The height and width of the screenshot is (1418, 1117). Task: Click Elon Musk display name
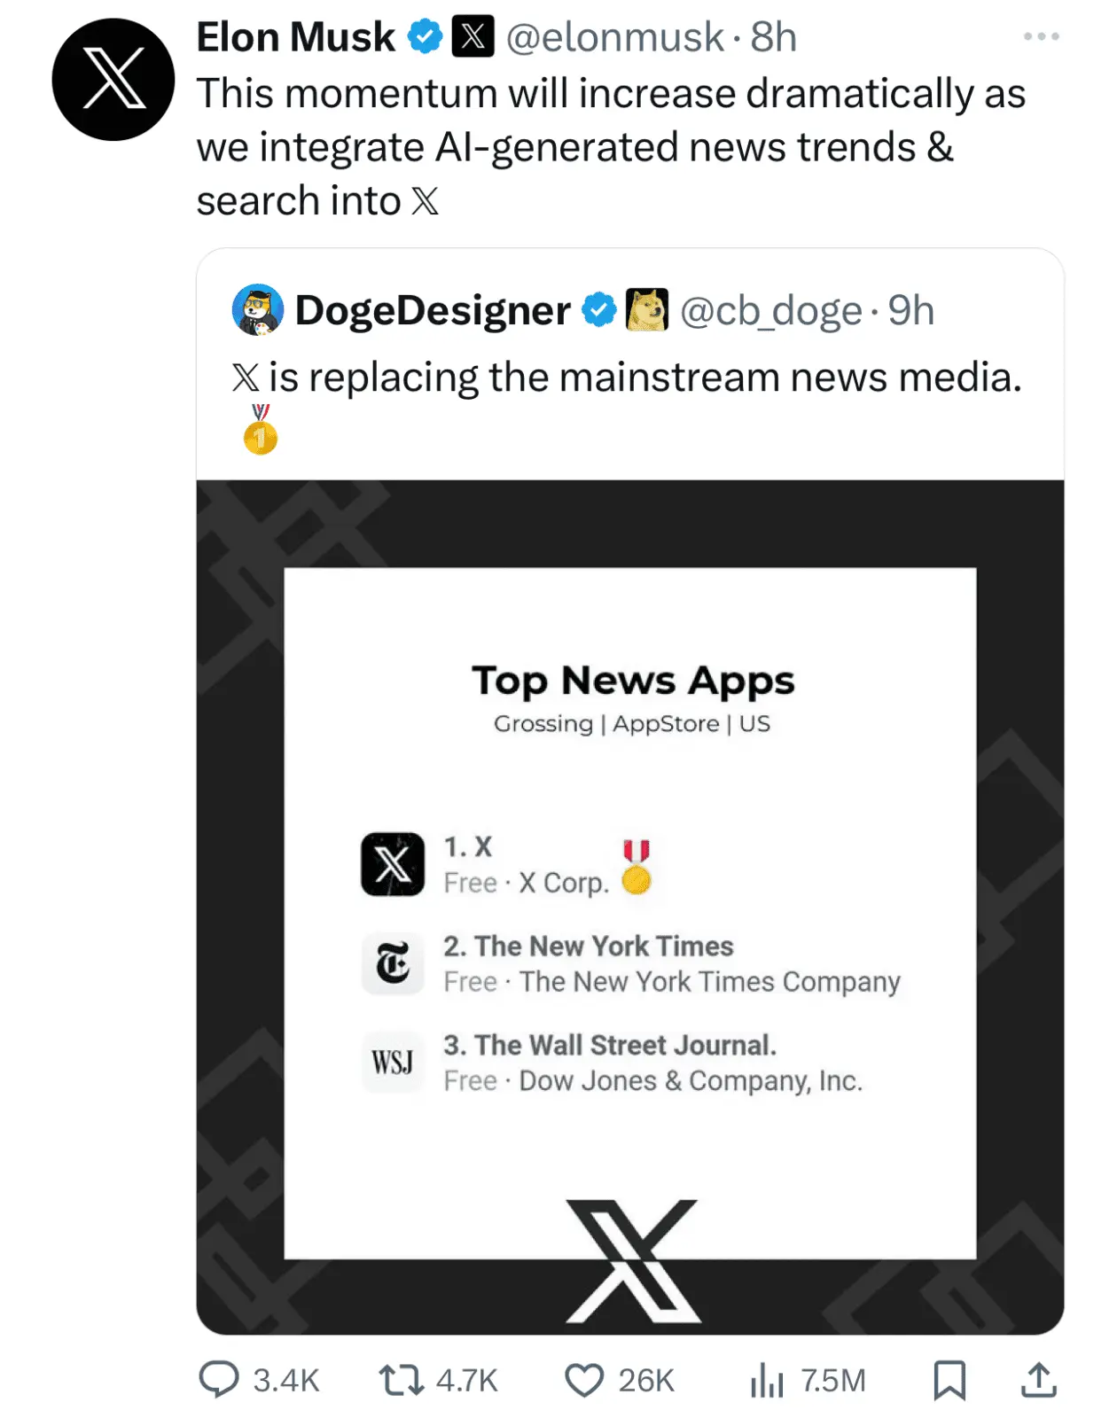coord(296,37)
